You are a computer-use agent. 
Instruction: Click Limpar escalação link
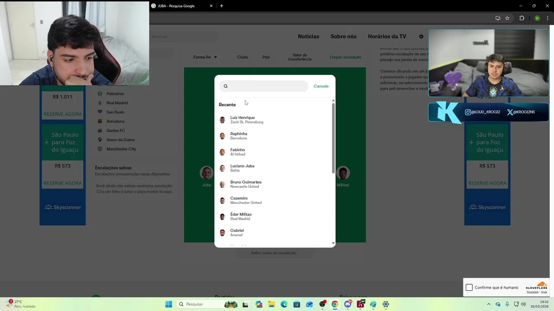[345, 57]
